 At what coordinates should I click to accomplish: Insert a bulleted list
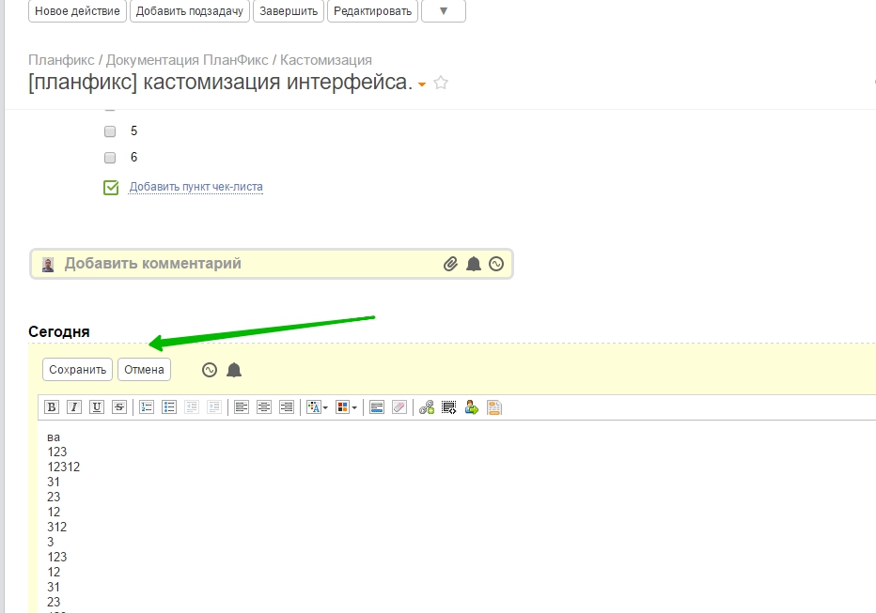coord(169,407)
